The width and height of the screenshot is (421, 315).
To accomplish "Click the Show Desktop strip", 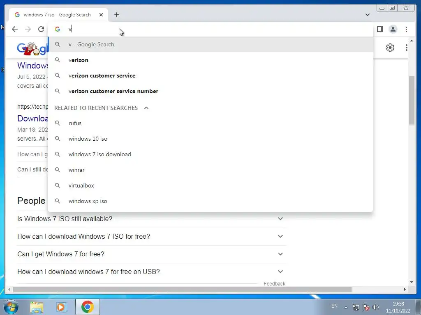I will click(419, 307).
